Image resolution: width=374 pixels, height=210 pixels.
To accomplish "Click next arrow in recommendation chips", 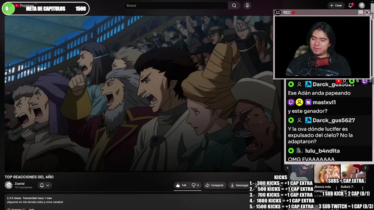I will [x=365, y=168].
